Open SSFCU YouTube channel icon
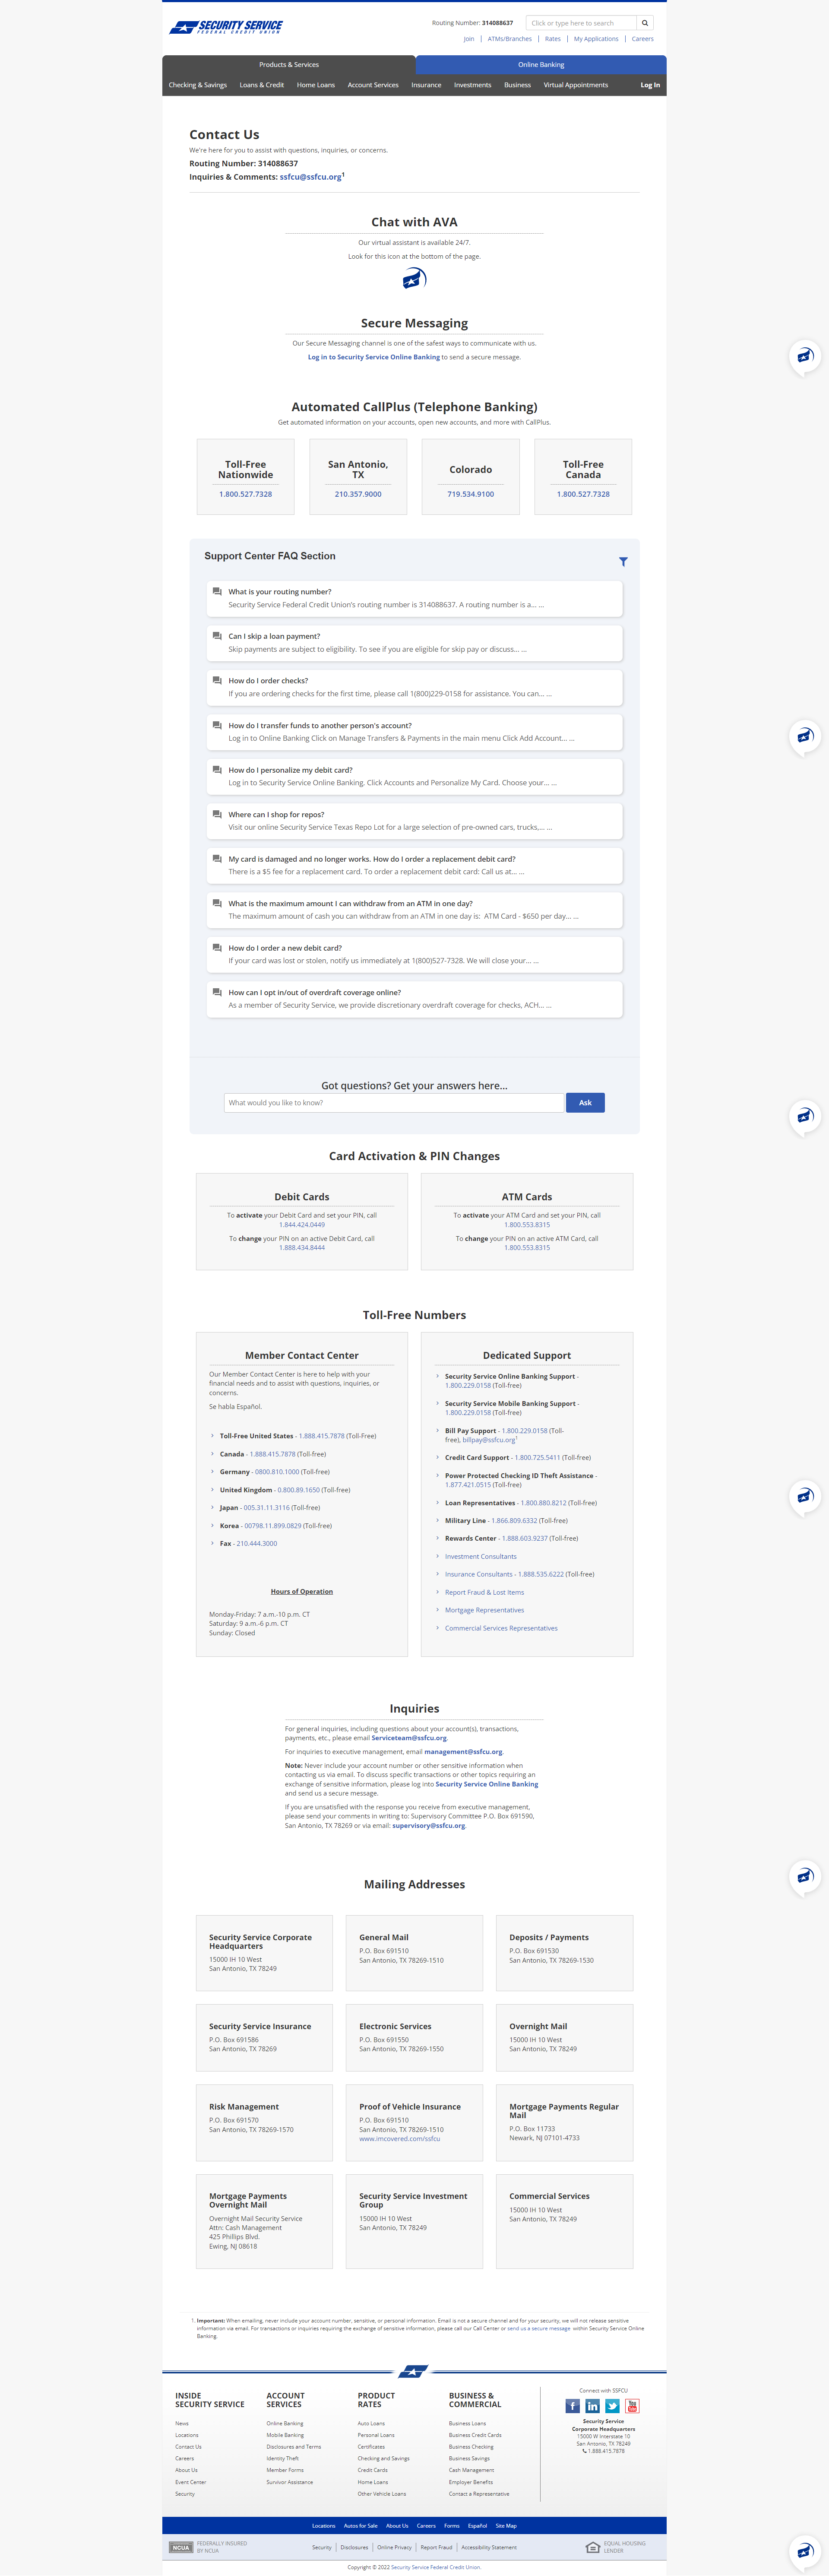Image resolution: width=829 pixels, height=2576 pixels. tap(632, 2406)
